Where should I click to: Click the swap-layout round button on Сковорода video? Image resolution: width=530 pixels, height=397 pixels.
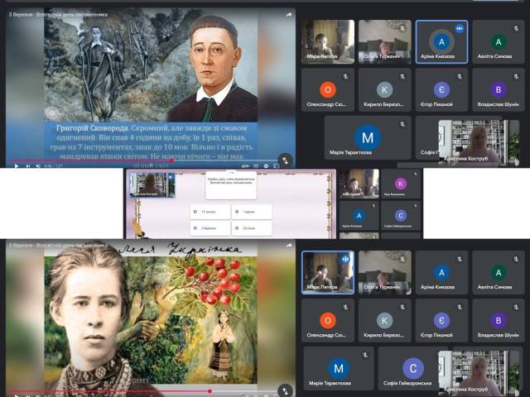coord(285,160)
